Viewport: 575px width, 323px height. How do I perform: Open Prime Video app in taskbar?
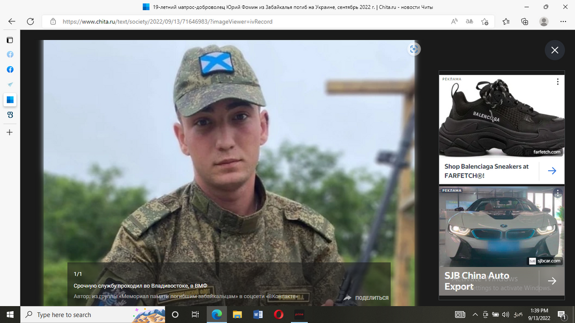pos(299,315)
